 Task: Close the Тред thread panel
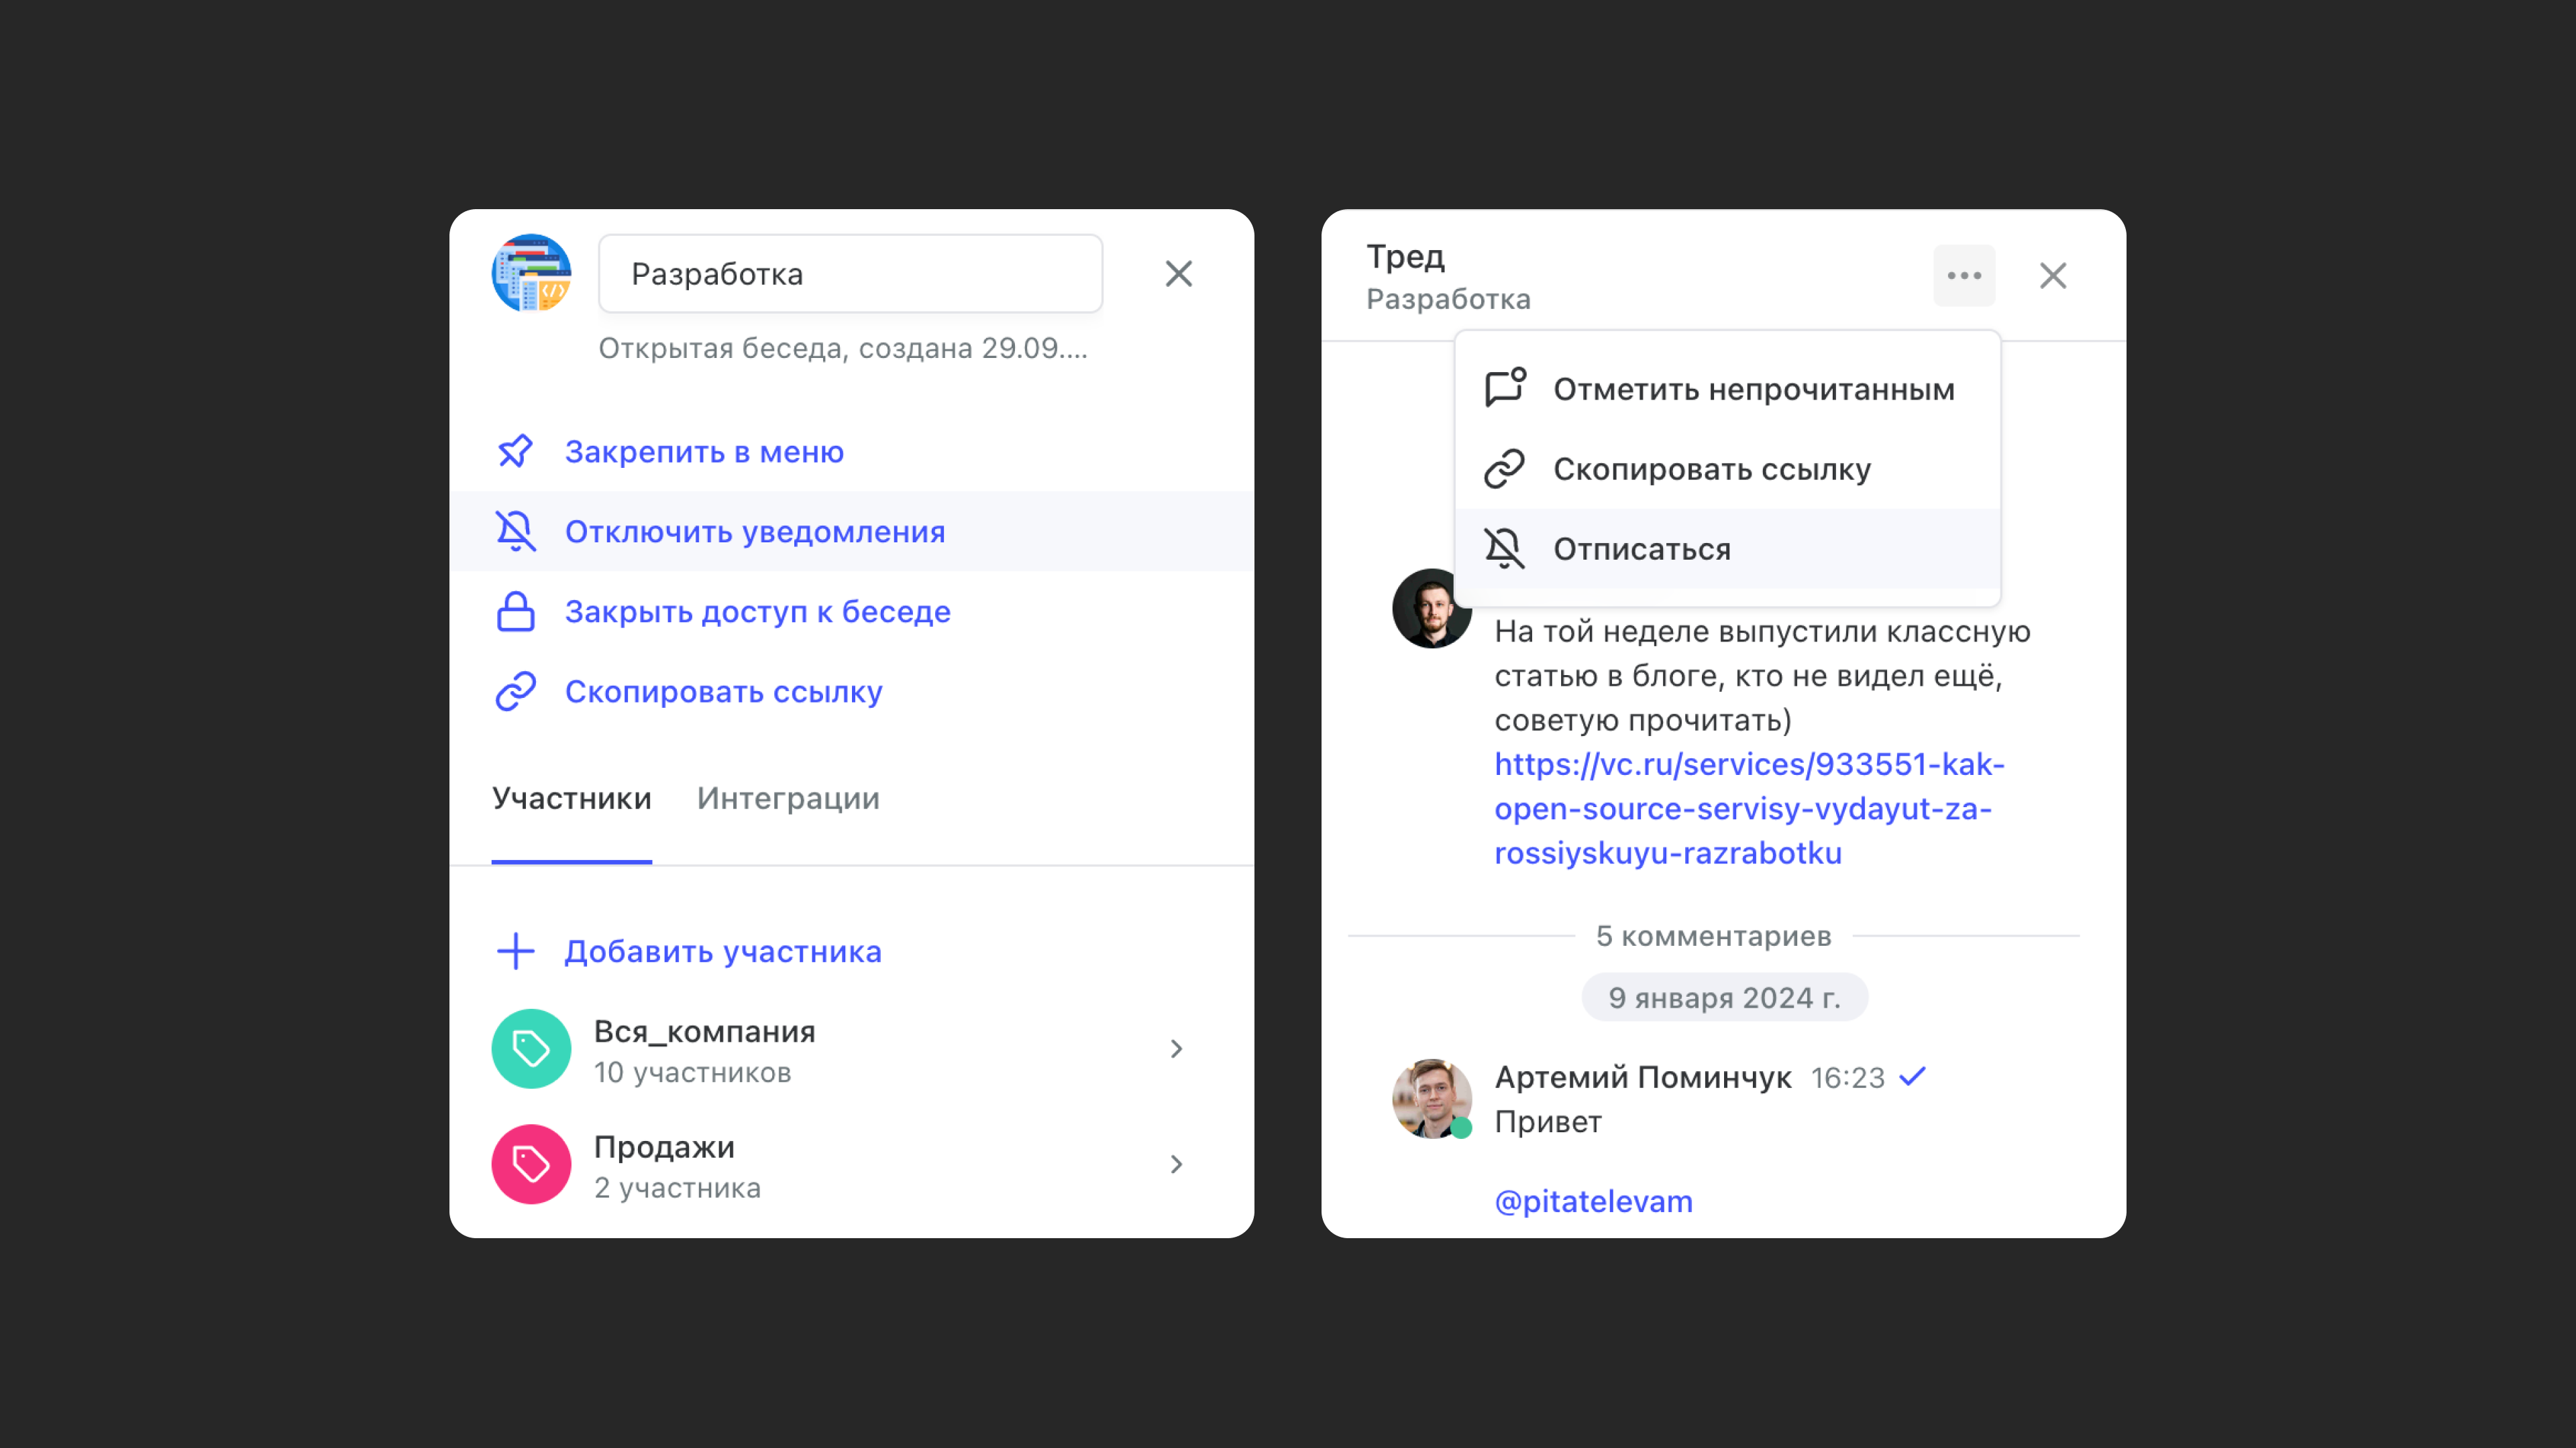coord(2053,276)
